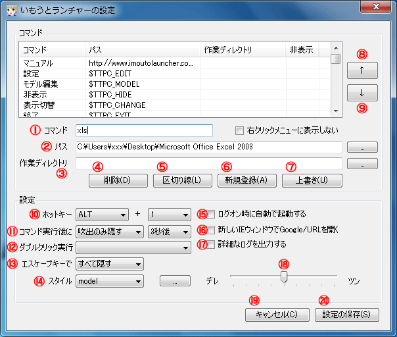Click in the パス input field
Screen dimensions: 397x337
coord(209,147)
